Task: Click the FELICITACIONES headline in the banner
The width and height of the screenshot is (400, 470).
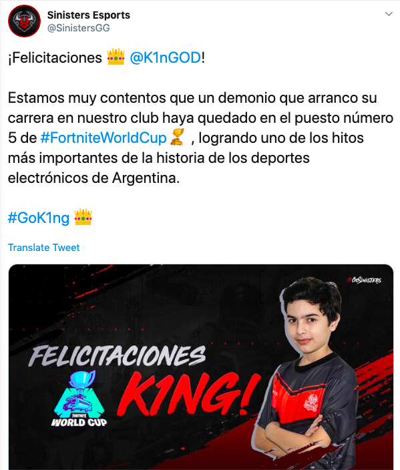Action: (x=118, y=357)
